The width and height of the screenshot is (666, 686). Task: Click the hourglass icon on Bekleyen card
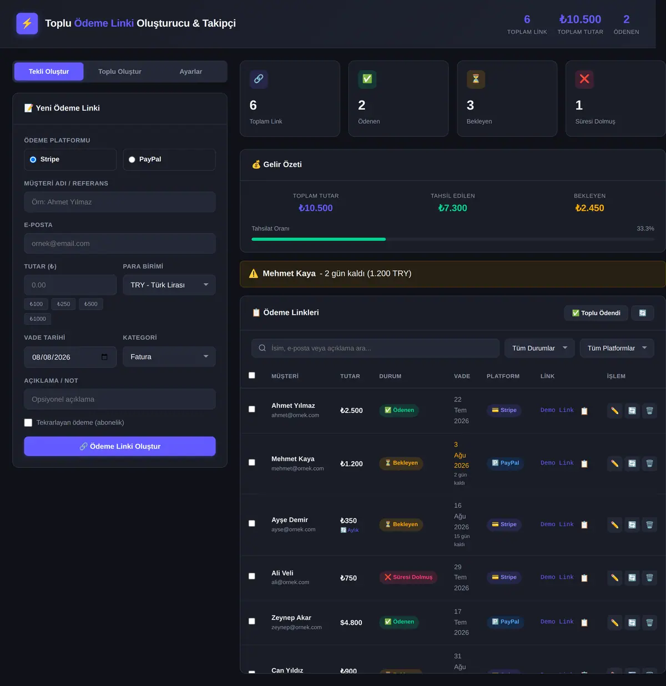pyautogui.click(x=476, y=79)
